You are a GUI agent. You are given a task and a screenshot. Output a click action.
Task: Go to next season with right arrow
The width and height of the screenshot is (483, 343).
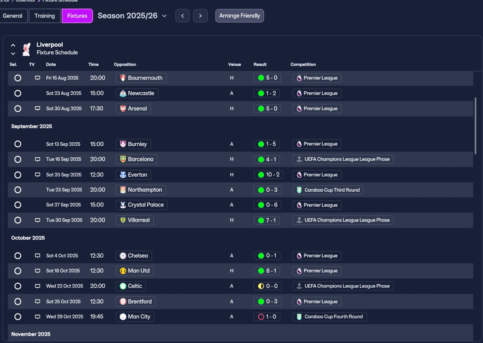tap(200, 16)
